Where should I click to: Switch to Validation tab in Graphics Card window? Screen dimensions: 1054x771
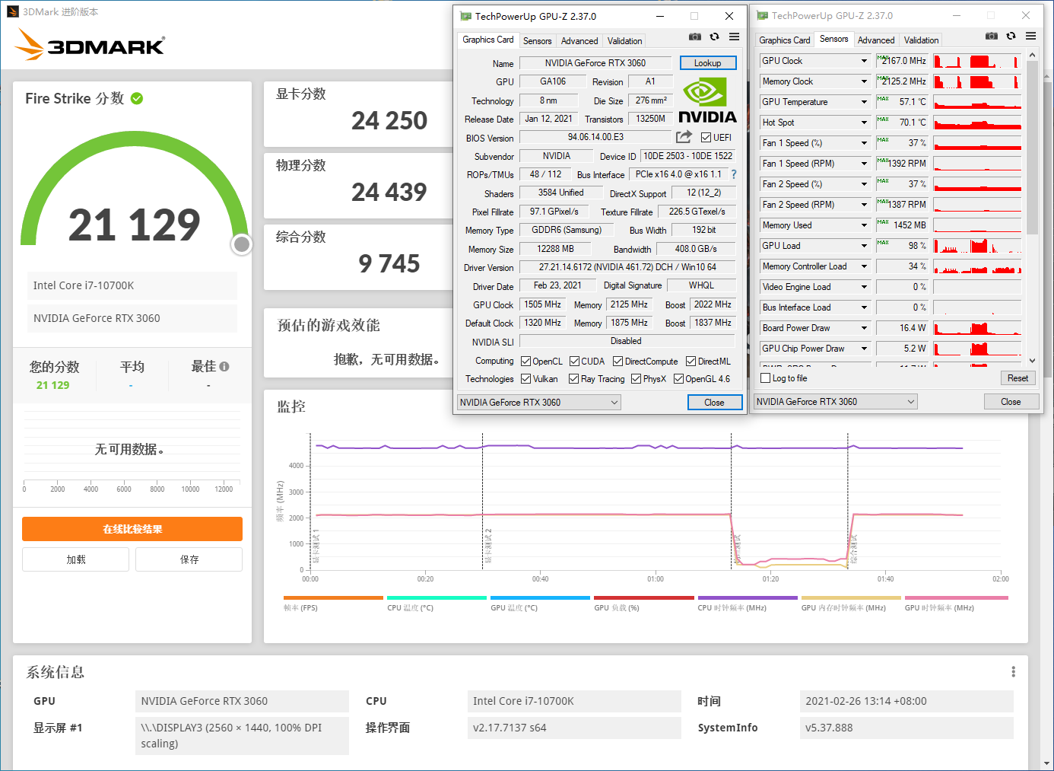click(x=624, y=41)
